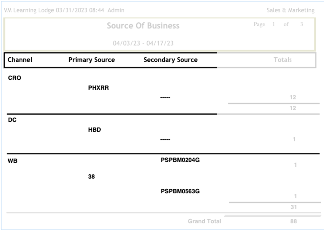Click the VM Learning Lodge header text
The image size is (326, 231).
coord(29,10)
